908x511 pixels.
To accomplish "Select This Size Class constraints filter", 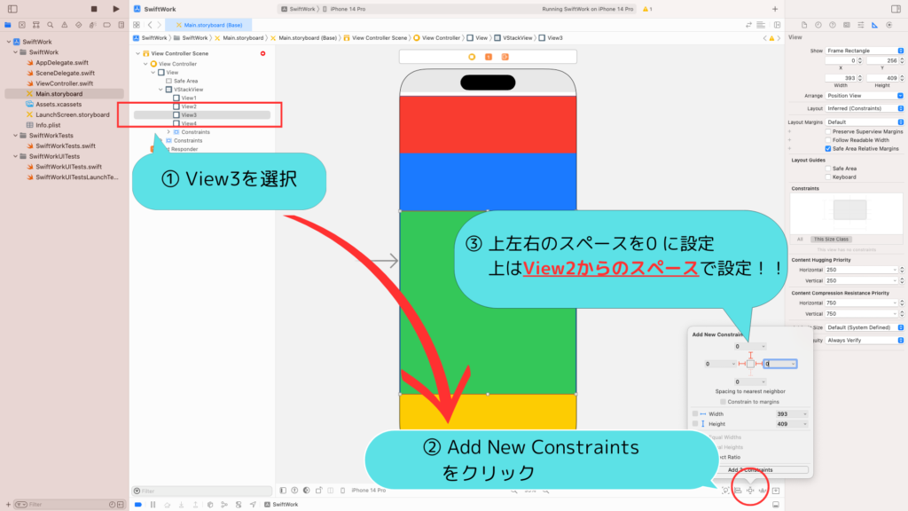I will click(x=831, y=240).
